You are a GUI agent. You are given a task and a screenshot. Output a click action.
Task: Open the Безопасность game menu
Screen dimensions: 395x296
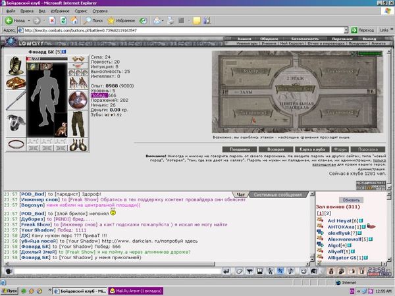[305, 39]
